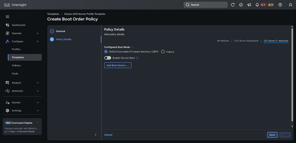The image size is (296, 143).
Task: Expand the Settings menu chevron
Action: pos(38,110)
